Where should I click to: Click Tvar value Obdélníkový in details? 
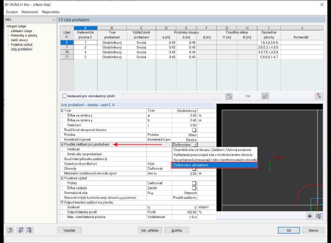[x=185, y=111]
